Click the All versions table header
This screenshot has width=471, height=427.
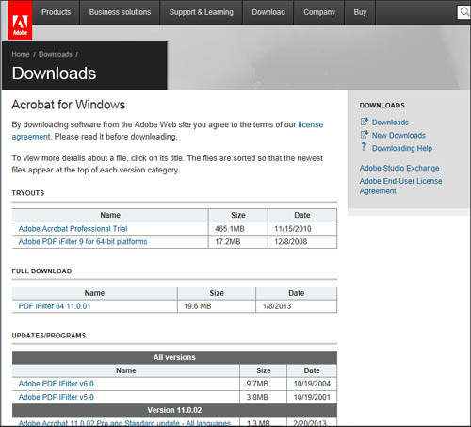point(174,357)
